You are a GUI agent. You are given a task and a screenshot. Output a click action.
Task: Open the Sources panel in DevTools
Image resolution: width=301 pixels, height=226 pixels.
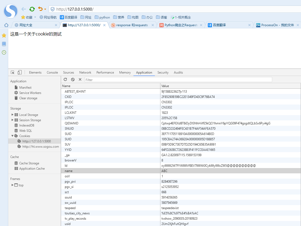pos(68,73)
